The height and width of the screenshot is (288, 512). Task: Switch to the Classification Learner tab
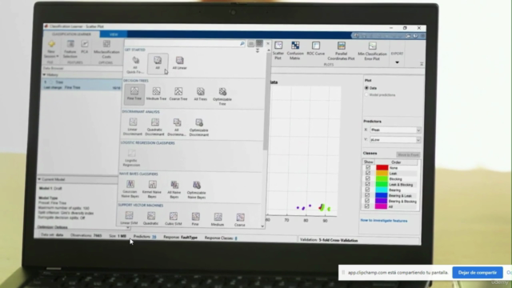71,34
